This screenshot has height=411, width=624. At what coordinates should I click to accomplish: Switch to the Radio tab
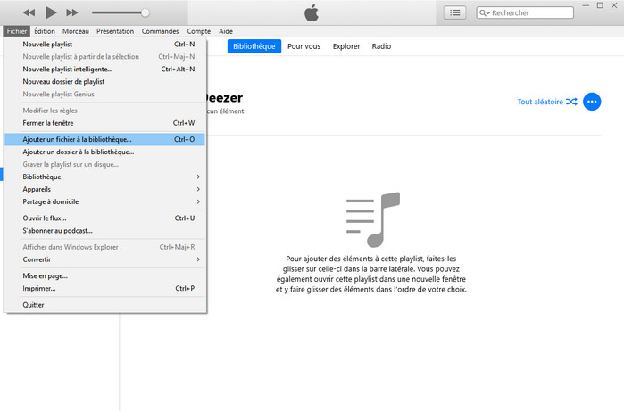click(x=381, y=46)
